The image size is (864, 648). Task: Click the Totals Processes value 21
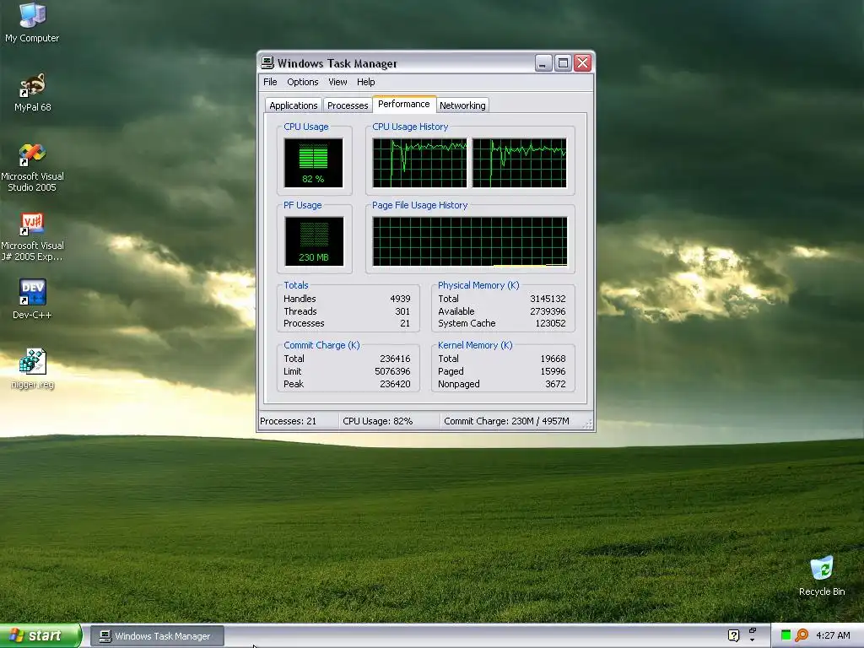tap(405, 323)
